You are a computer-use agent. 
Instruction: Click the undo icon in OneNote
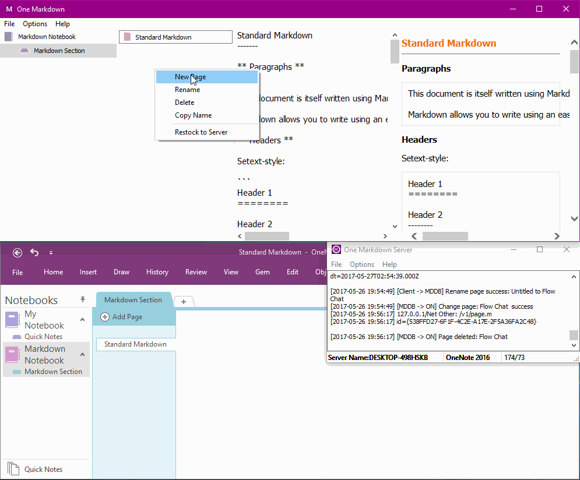pyautogui.click(x=34, y=252)
